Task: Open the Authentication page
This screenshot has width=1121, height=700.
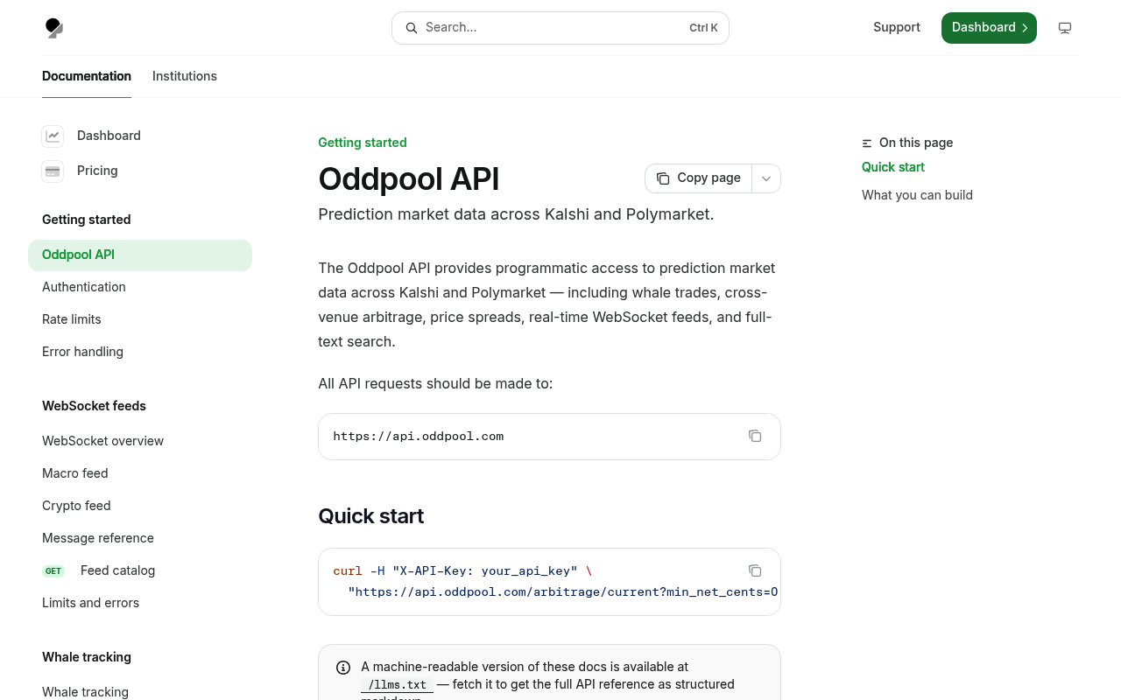Action: coord(84,287)
